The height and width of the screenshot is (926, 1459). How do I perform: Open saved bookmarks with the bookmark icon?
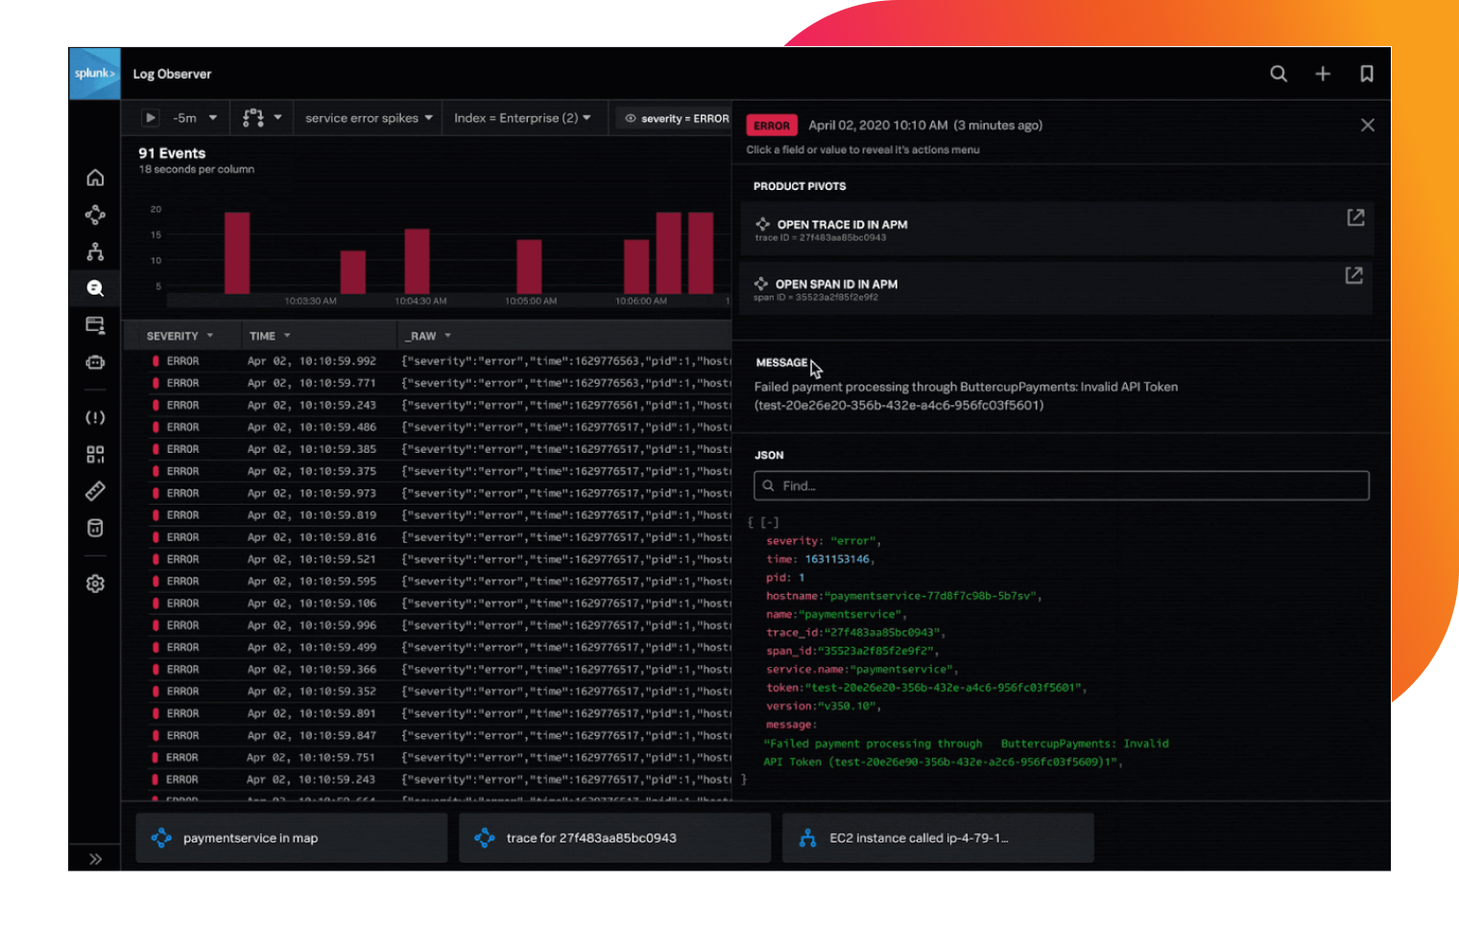click(x=1367, y=73)
